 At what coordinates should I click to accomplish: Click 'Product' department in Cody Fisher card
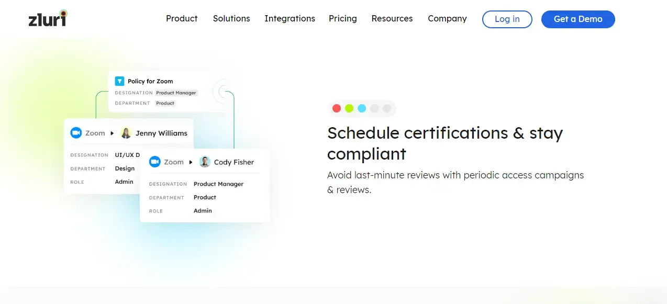(205, 197)
